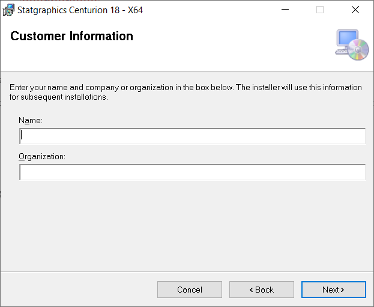The width and height of the screenshot is (374, 307).
Task: Click the Name input field
Action: pyautogui.click(x=192, y=136)
